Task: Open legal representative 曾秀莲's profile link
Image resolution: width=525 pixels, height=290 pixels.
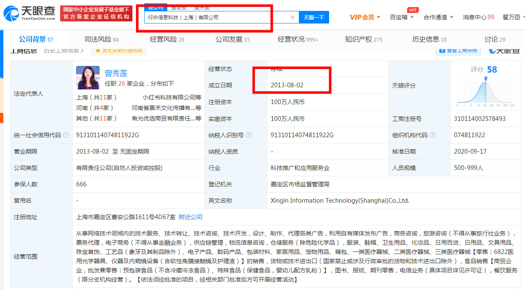Action: click(x=116, y=73)
